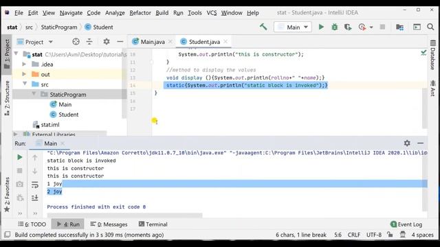This screenshot has width=440, height=247.
Task: Click the 4: Run tool window button
Action: coord(68,224)
